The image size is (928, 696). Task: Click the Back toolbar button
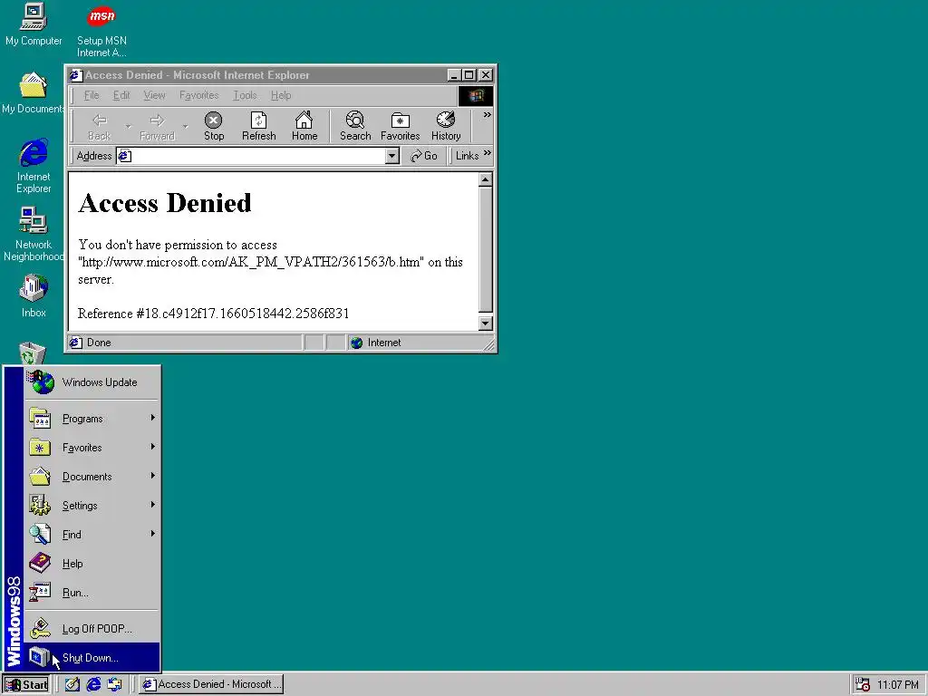click(x=99, y=127)
